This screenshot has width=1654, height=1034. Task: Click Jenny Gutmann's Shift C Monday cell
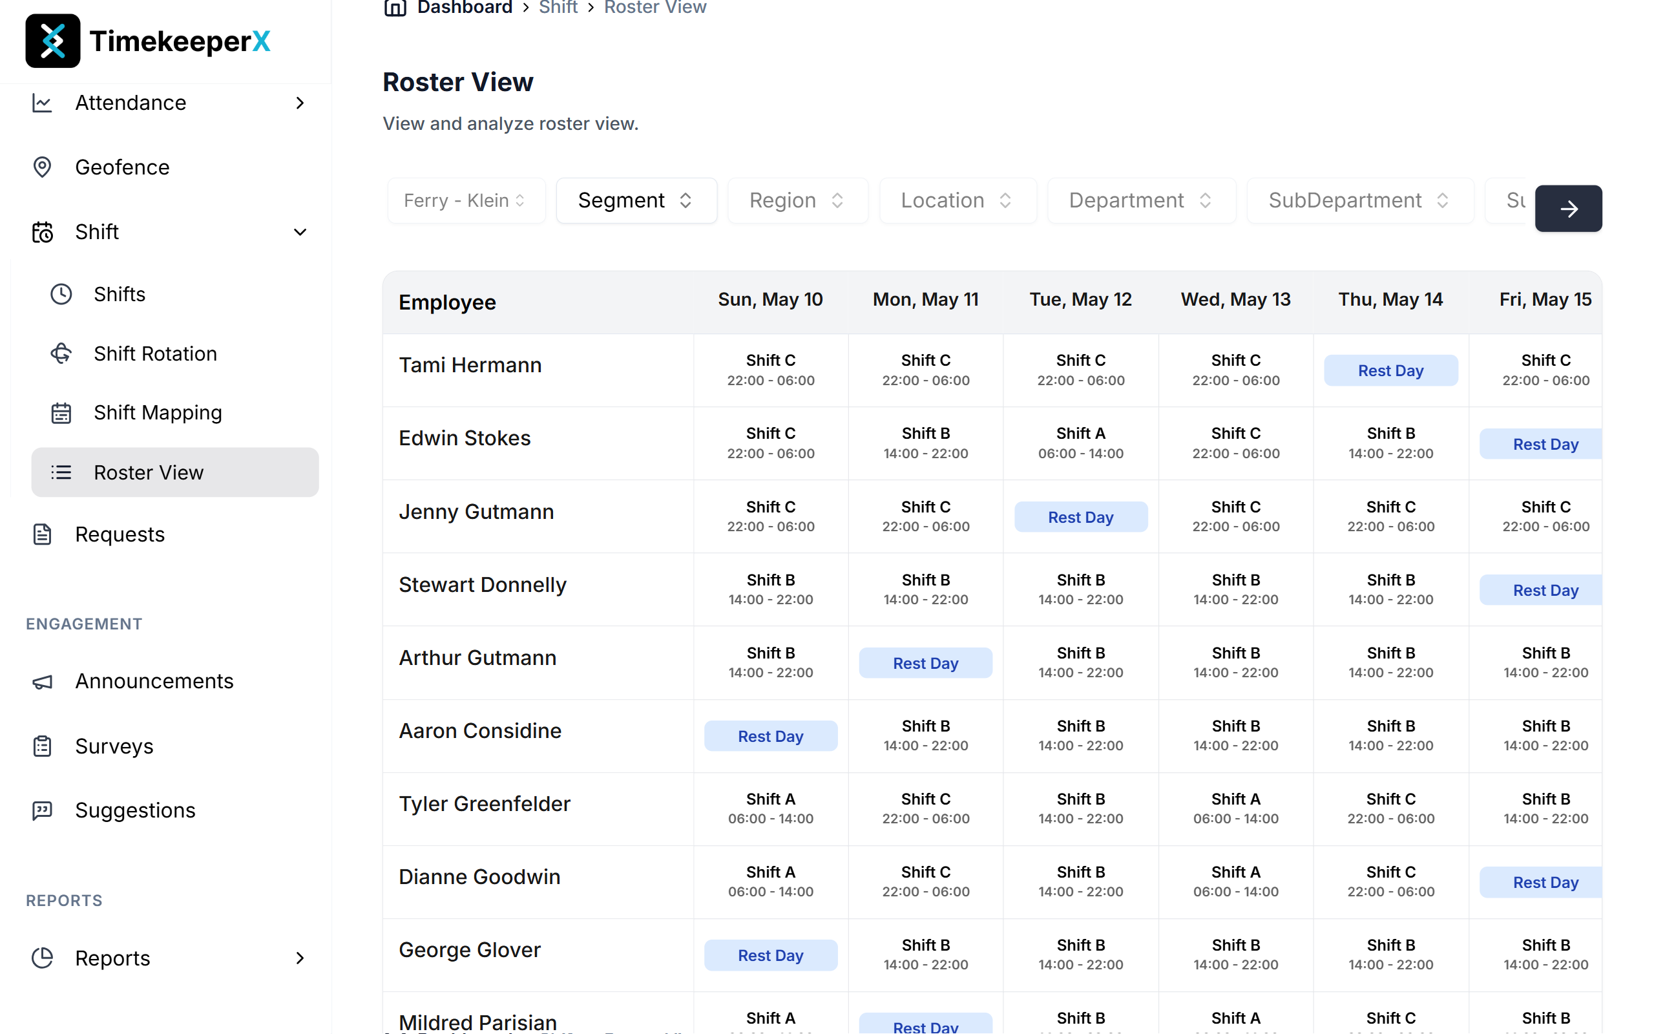point(925,516)
